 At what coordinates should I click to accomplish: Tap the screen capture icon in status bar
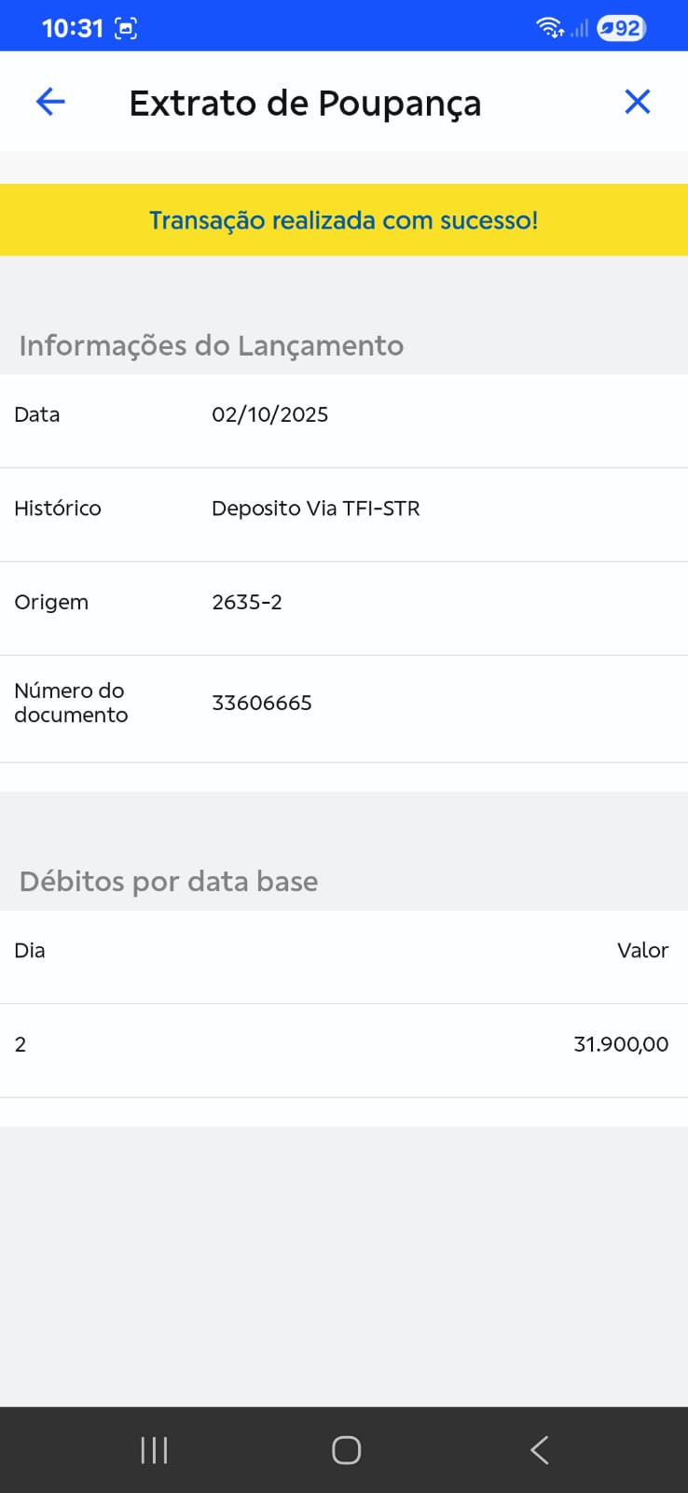(126, 28)
